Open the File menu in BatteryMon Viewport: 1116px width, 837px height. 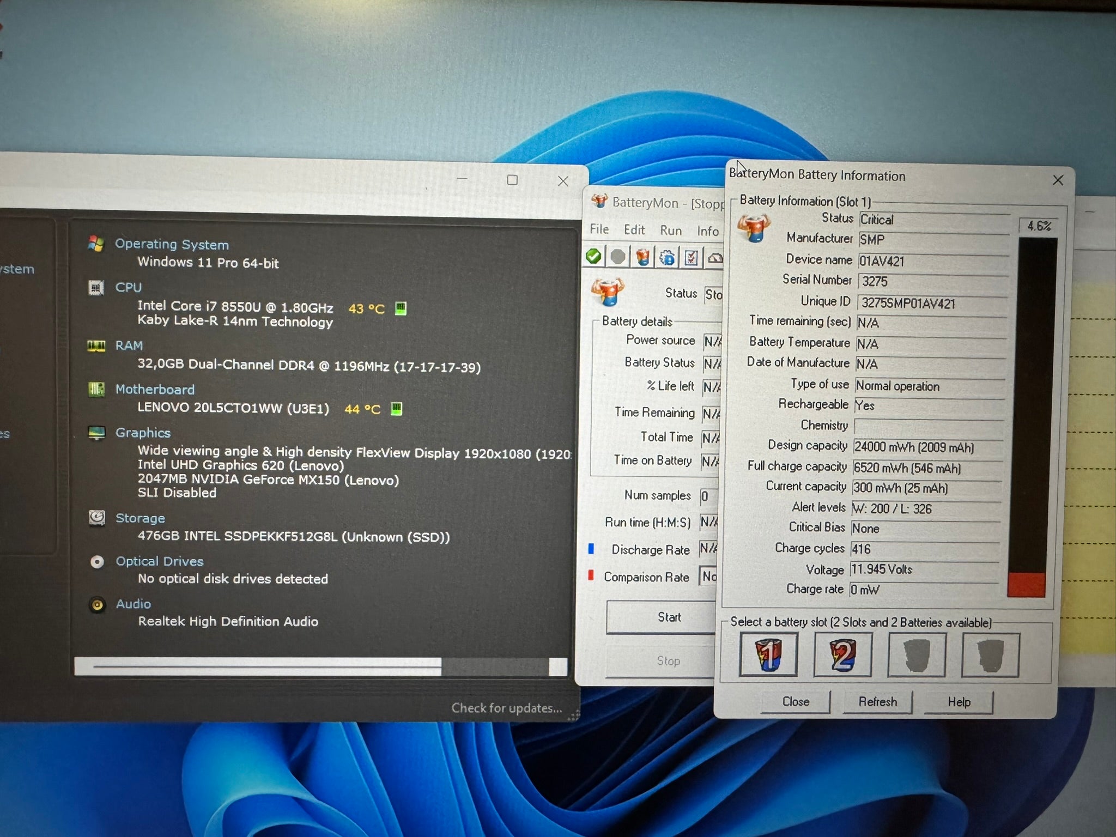(x=599, y=229)
